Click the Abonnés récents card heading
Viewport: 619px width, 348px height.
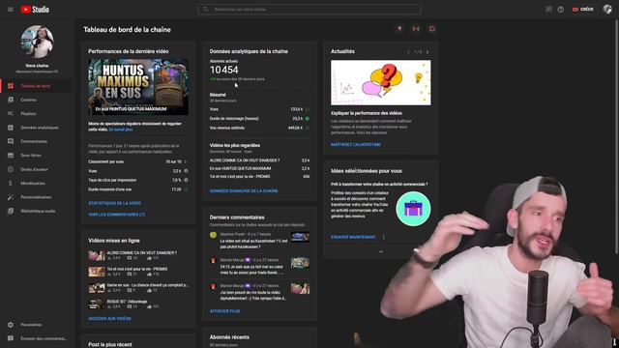pyautogui.click(x=229, y=337)
